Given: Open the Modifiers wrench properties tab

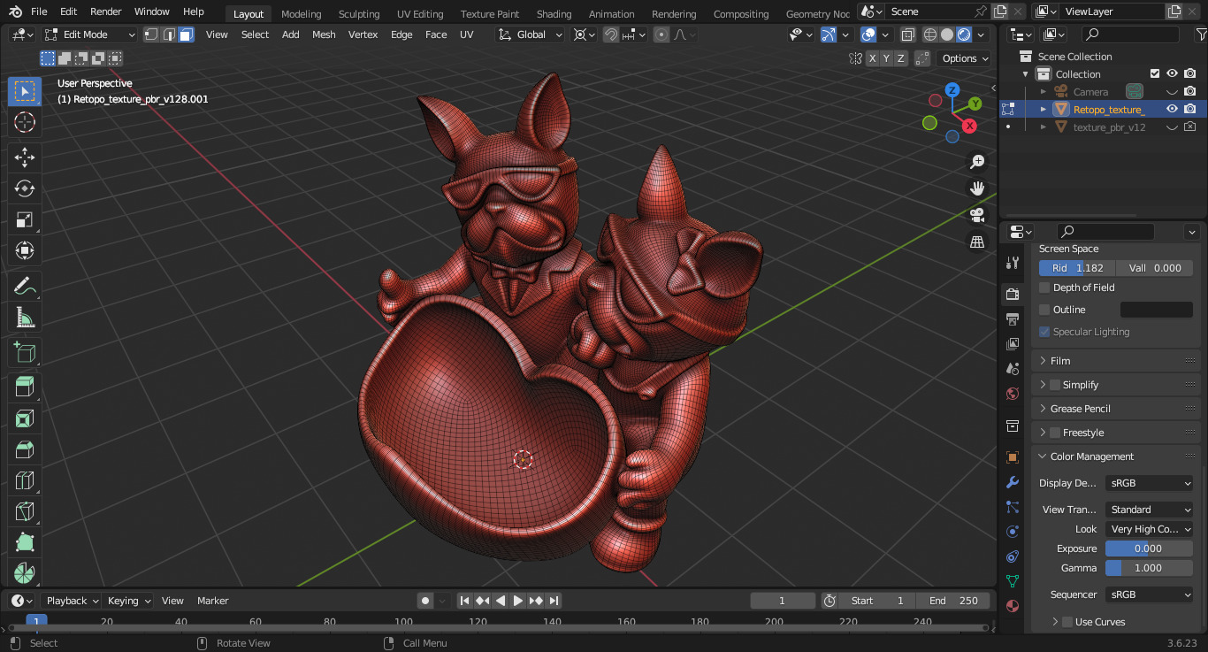Looking at the screenshot, I should [x=1013, y=482].
